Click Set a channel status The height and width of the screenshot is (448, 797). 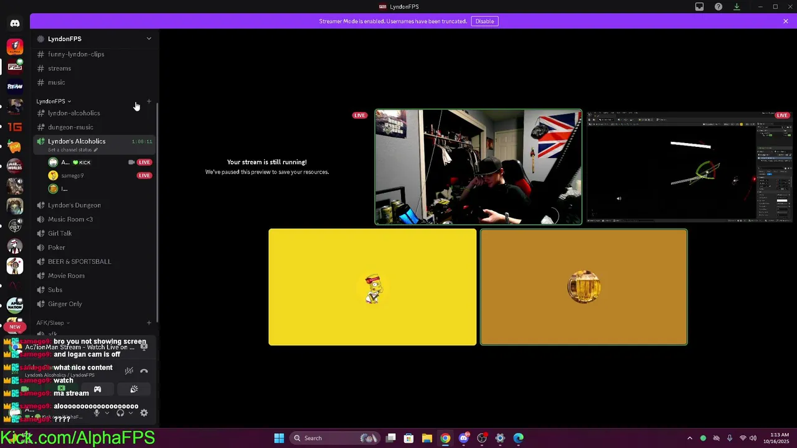[x=72, y=150]
